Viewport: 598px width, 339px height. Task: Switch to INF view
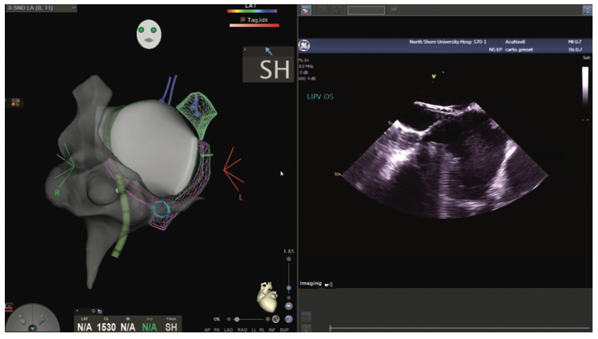pos(272,330)
